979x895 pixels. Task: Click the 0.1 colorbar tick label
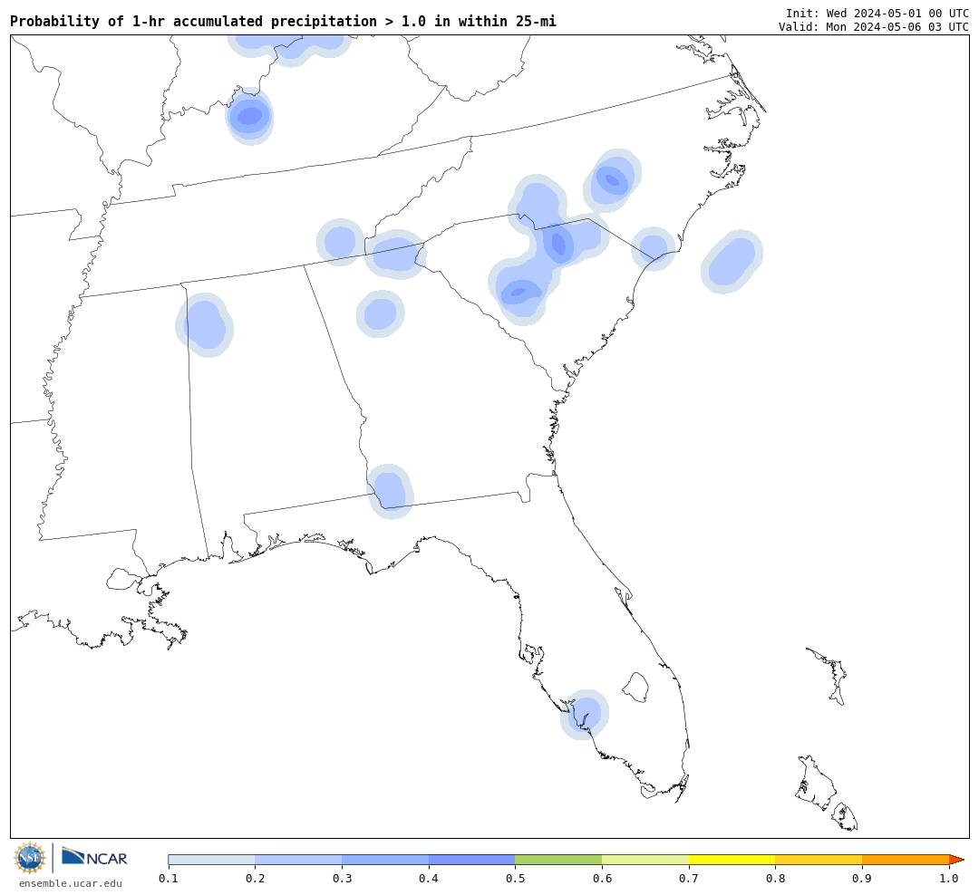pos(169,878)
